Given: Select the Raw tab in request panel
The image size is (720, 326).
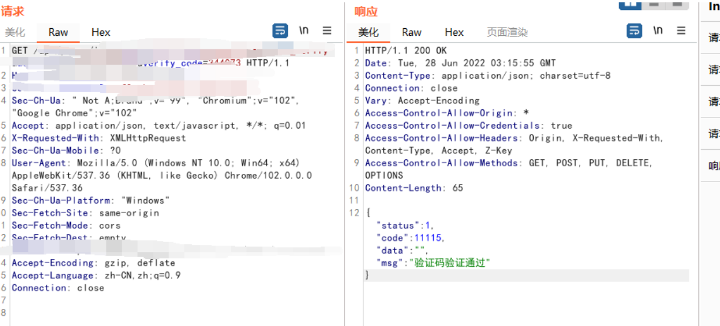Looking at the screenshot, I should click(58, 32).
